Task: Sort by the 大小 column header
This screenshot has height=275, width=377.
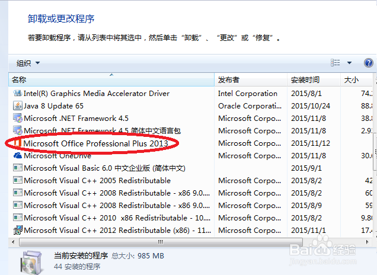Action: click(x=357, y=79)
